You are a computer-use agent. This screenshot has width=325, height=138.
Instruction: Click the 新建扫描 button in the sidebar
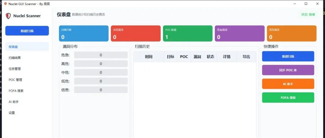pos(27,31)
